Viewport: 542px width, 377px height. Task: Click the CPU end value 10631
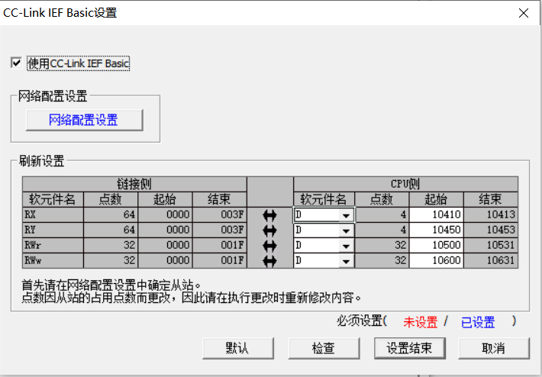coord(491,260)
